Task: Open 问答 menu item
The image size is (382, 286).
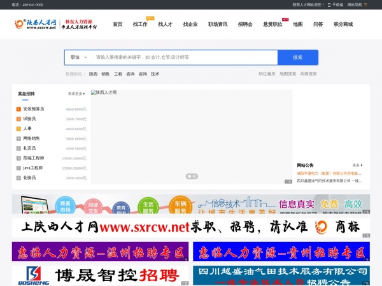Action: 318,24
